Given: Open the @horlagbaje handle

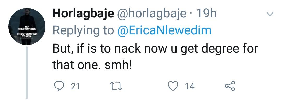Looking at the screenshot, I should pos(152,14).
